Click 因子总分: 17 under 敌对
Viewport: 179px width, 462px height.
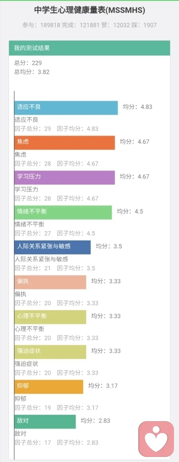[33, 443]
